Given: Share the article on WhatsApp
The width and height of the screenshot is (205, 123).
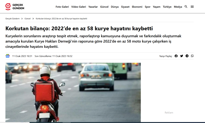Looking at the screenshot, I should 192,56.
